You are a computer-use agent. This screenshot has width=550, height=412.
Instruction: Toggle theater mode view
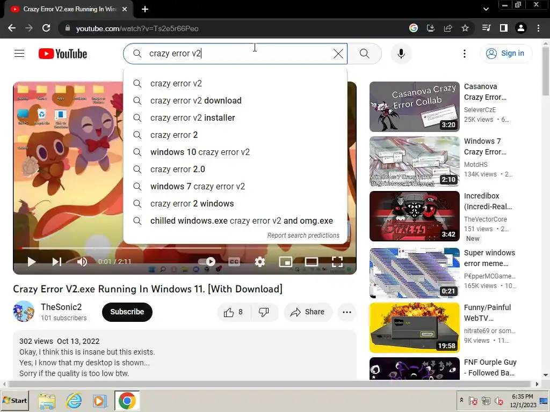(312, 262)
